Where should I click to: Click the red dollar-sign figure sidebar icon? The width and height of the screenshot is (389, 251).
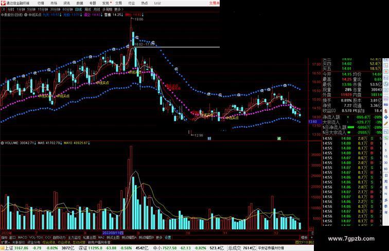click(x=386, y=111)
